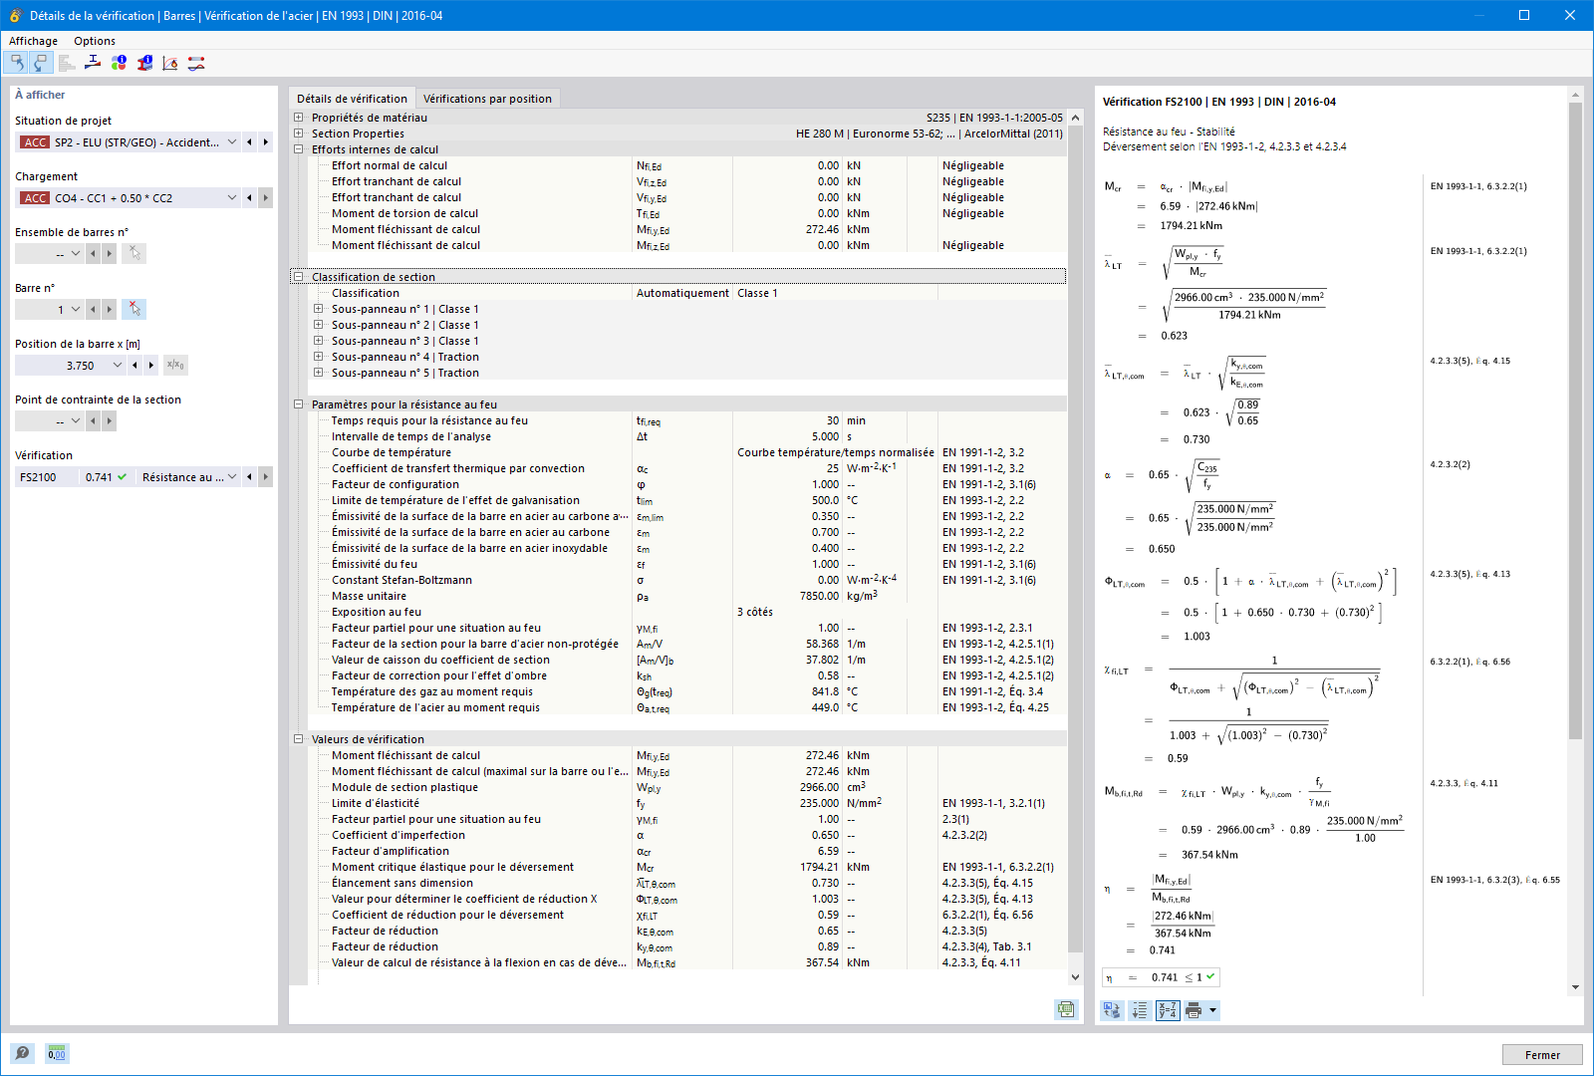Select previous Barre n°
This screenshot has height=1076, width=1594.
coord(93,310)
